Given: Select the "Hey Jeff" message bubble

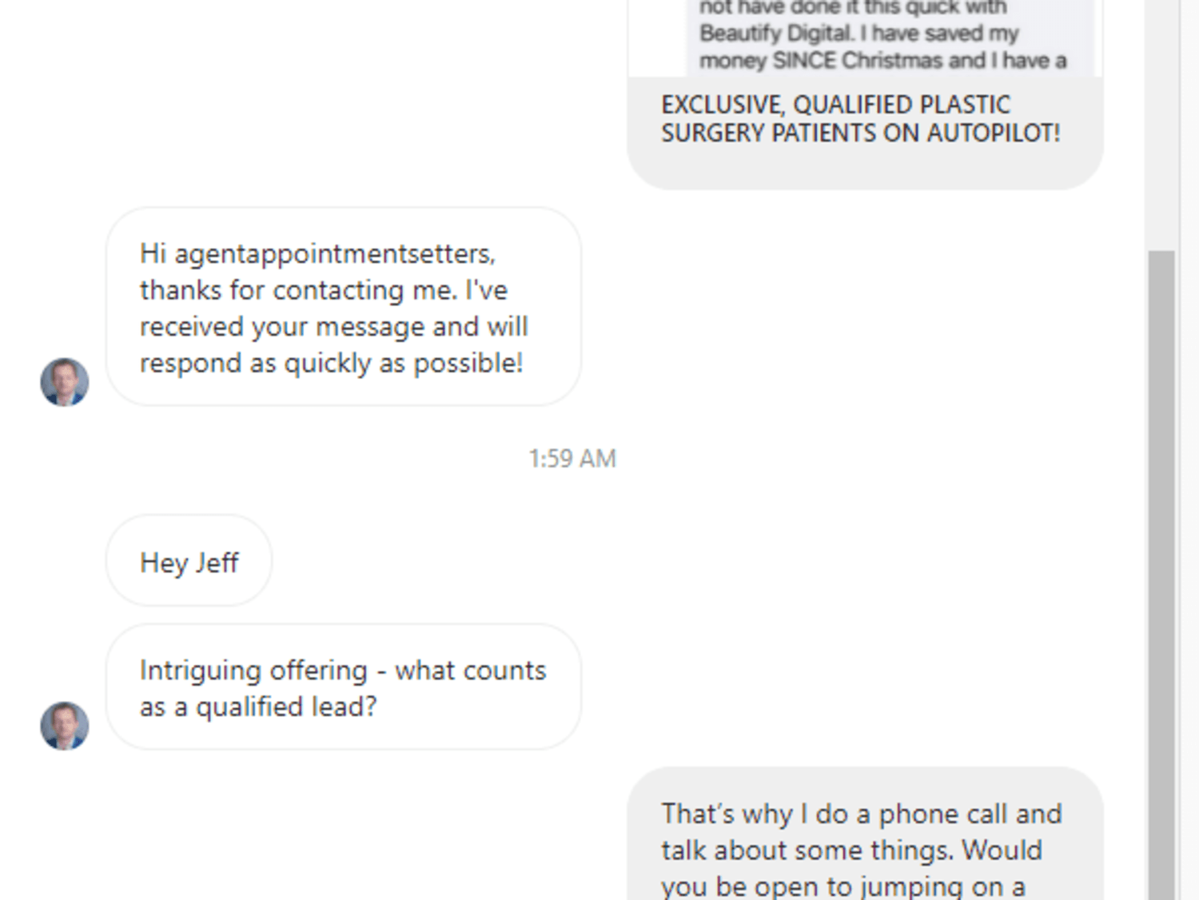Looking at the screenshot, I should (x=189, y=561).
